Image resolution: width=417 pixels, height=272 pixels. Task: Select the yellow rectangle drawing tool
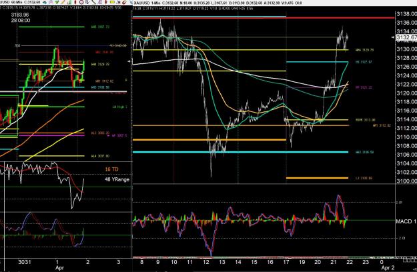pos(112,2)
